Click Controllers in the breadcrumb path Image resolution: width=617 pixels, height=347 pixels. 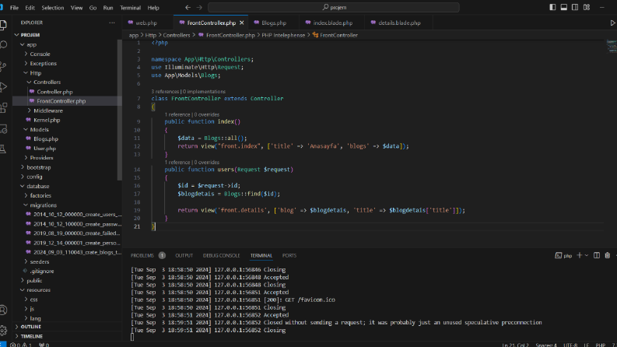pos(177,35)
